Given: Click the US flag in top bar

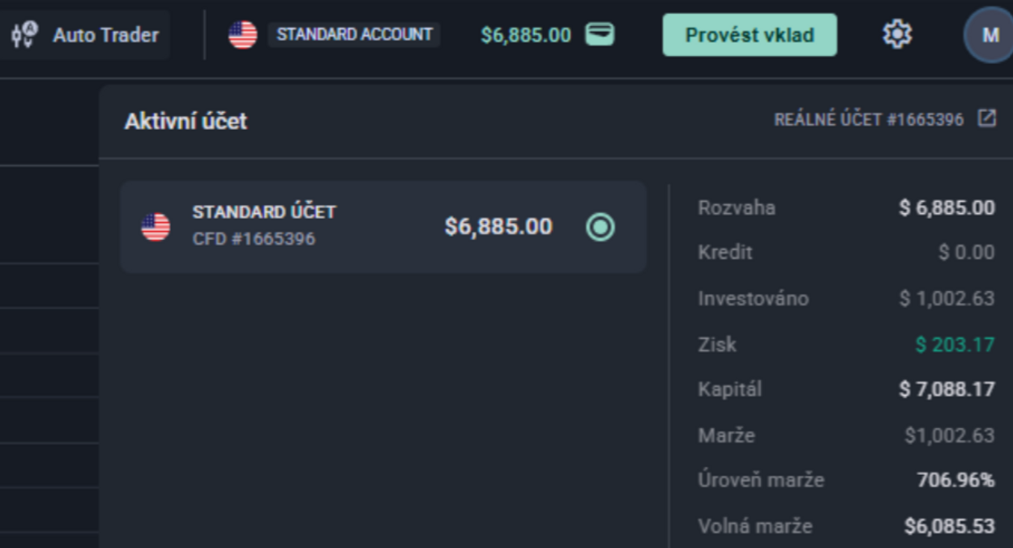Looking at the screenshot, I should (x=242, y=35).
